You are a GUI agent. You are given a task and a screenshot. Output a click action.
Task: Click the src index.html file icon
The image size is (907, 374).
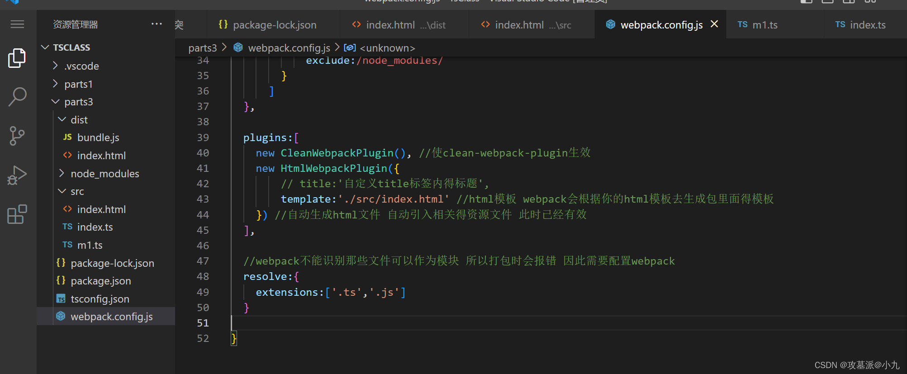[67, 209]
